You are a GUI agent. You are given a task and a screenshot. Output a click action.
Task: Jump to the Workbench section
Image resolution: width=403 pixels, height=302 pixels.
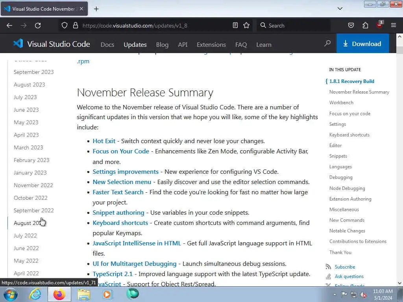341,103
